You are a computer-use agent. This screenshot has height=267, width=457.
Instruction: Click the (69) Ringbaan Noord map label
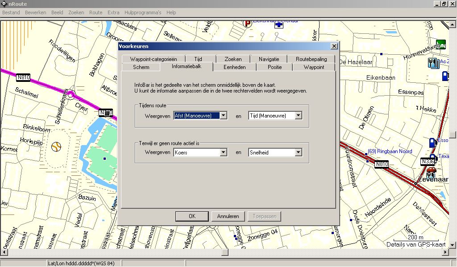pyautogui.click(x=390, y=151)
